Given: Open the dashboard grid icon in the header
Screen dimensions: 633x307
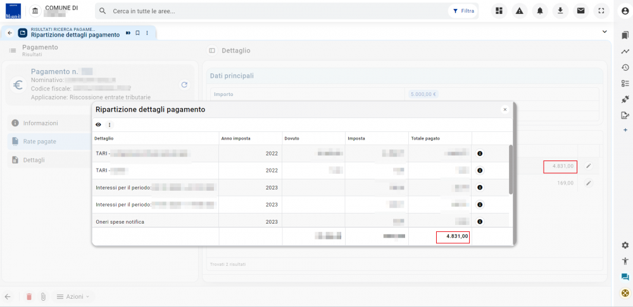Looking at the screenshot, I should (499, 11).
